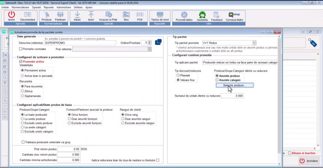
Task: Open the Stoc toolbar icon
Action: point(126,16)
